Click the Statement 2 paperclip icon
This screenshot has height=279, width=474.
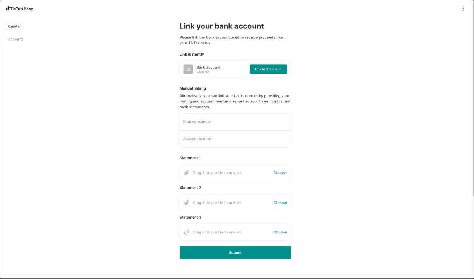(x=187, y=202)
